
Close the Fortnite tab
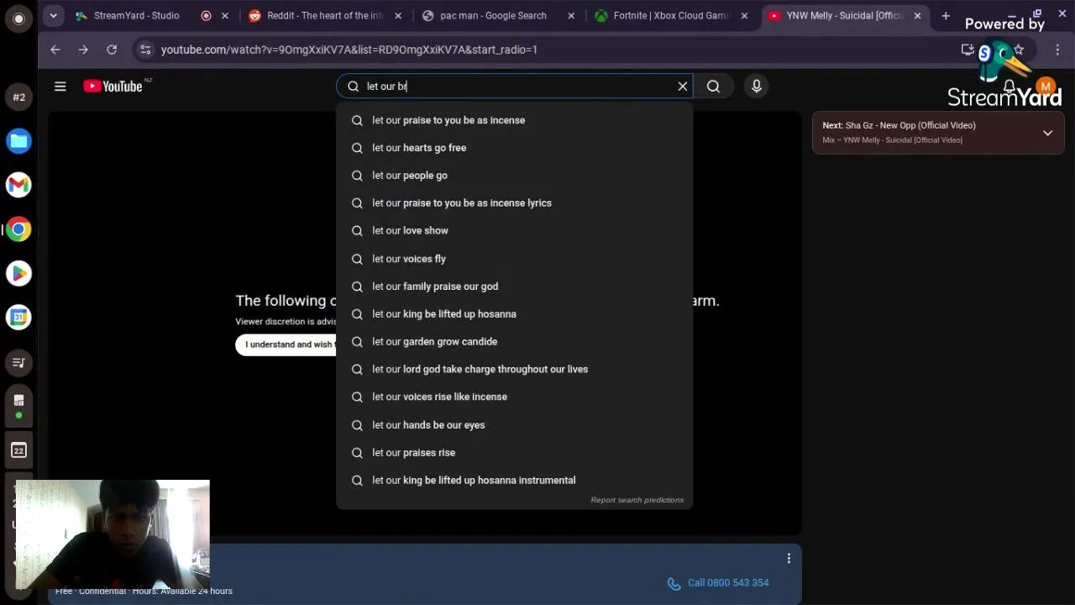(x=744, y=15)
